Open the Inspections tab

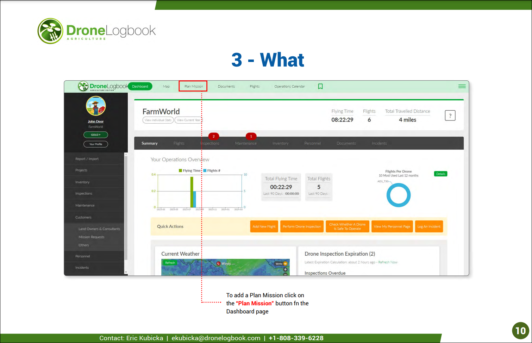pos(210,143)
